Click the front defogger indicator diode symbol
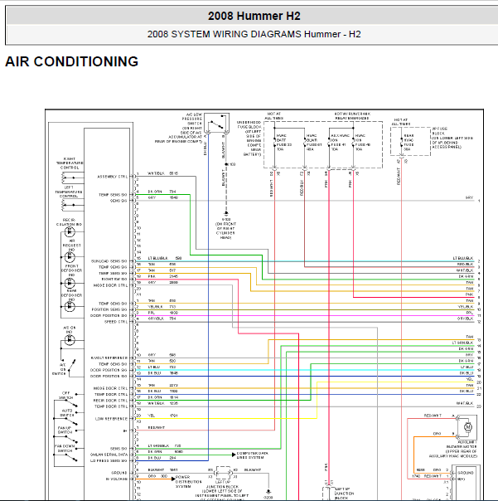This screenshot has width=498, height=501. click(x=70, y=283)
